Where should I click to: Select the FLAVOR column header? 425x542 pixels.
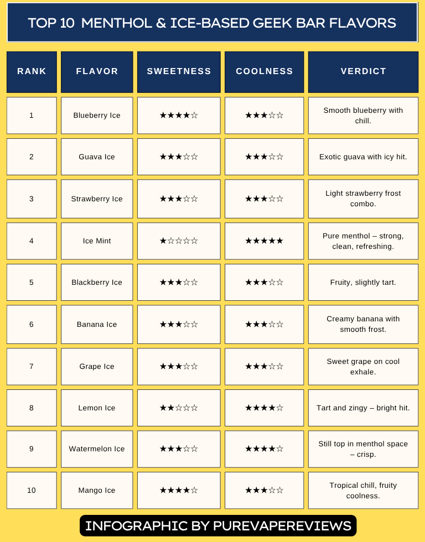pyautogui.click(x=97, y=72)
